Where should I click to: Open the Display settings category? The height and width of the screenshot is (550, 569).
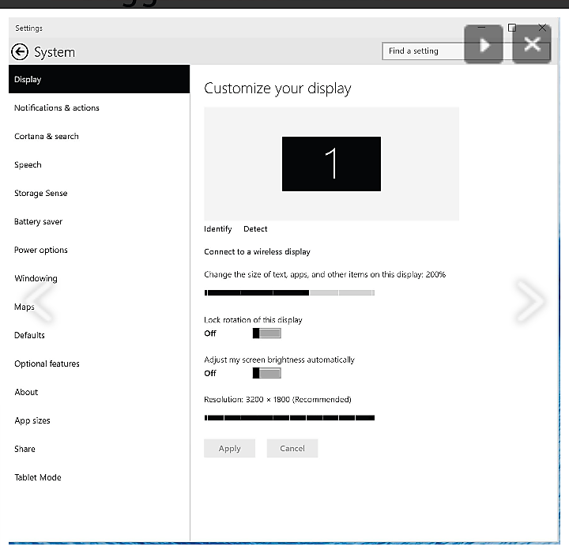coord(99,79)
